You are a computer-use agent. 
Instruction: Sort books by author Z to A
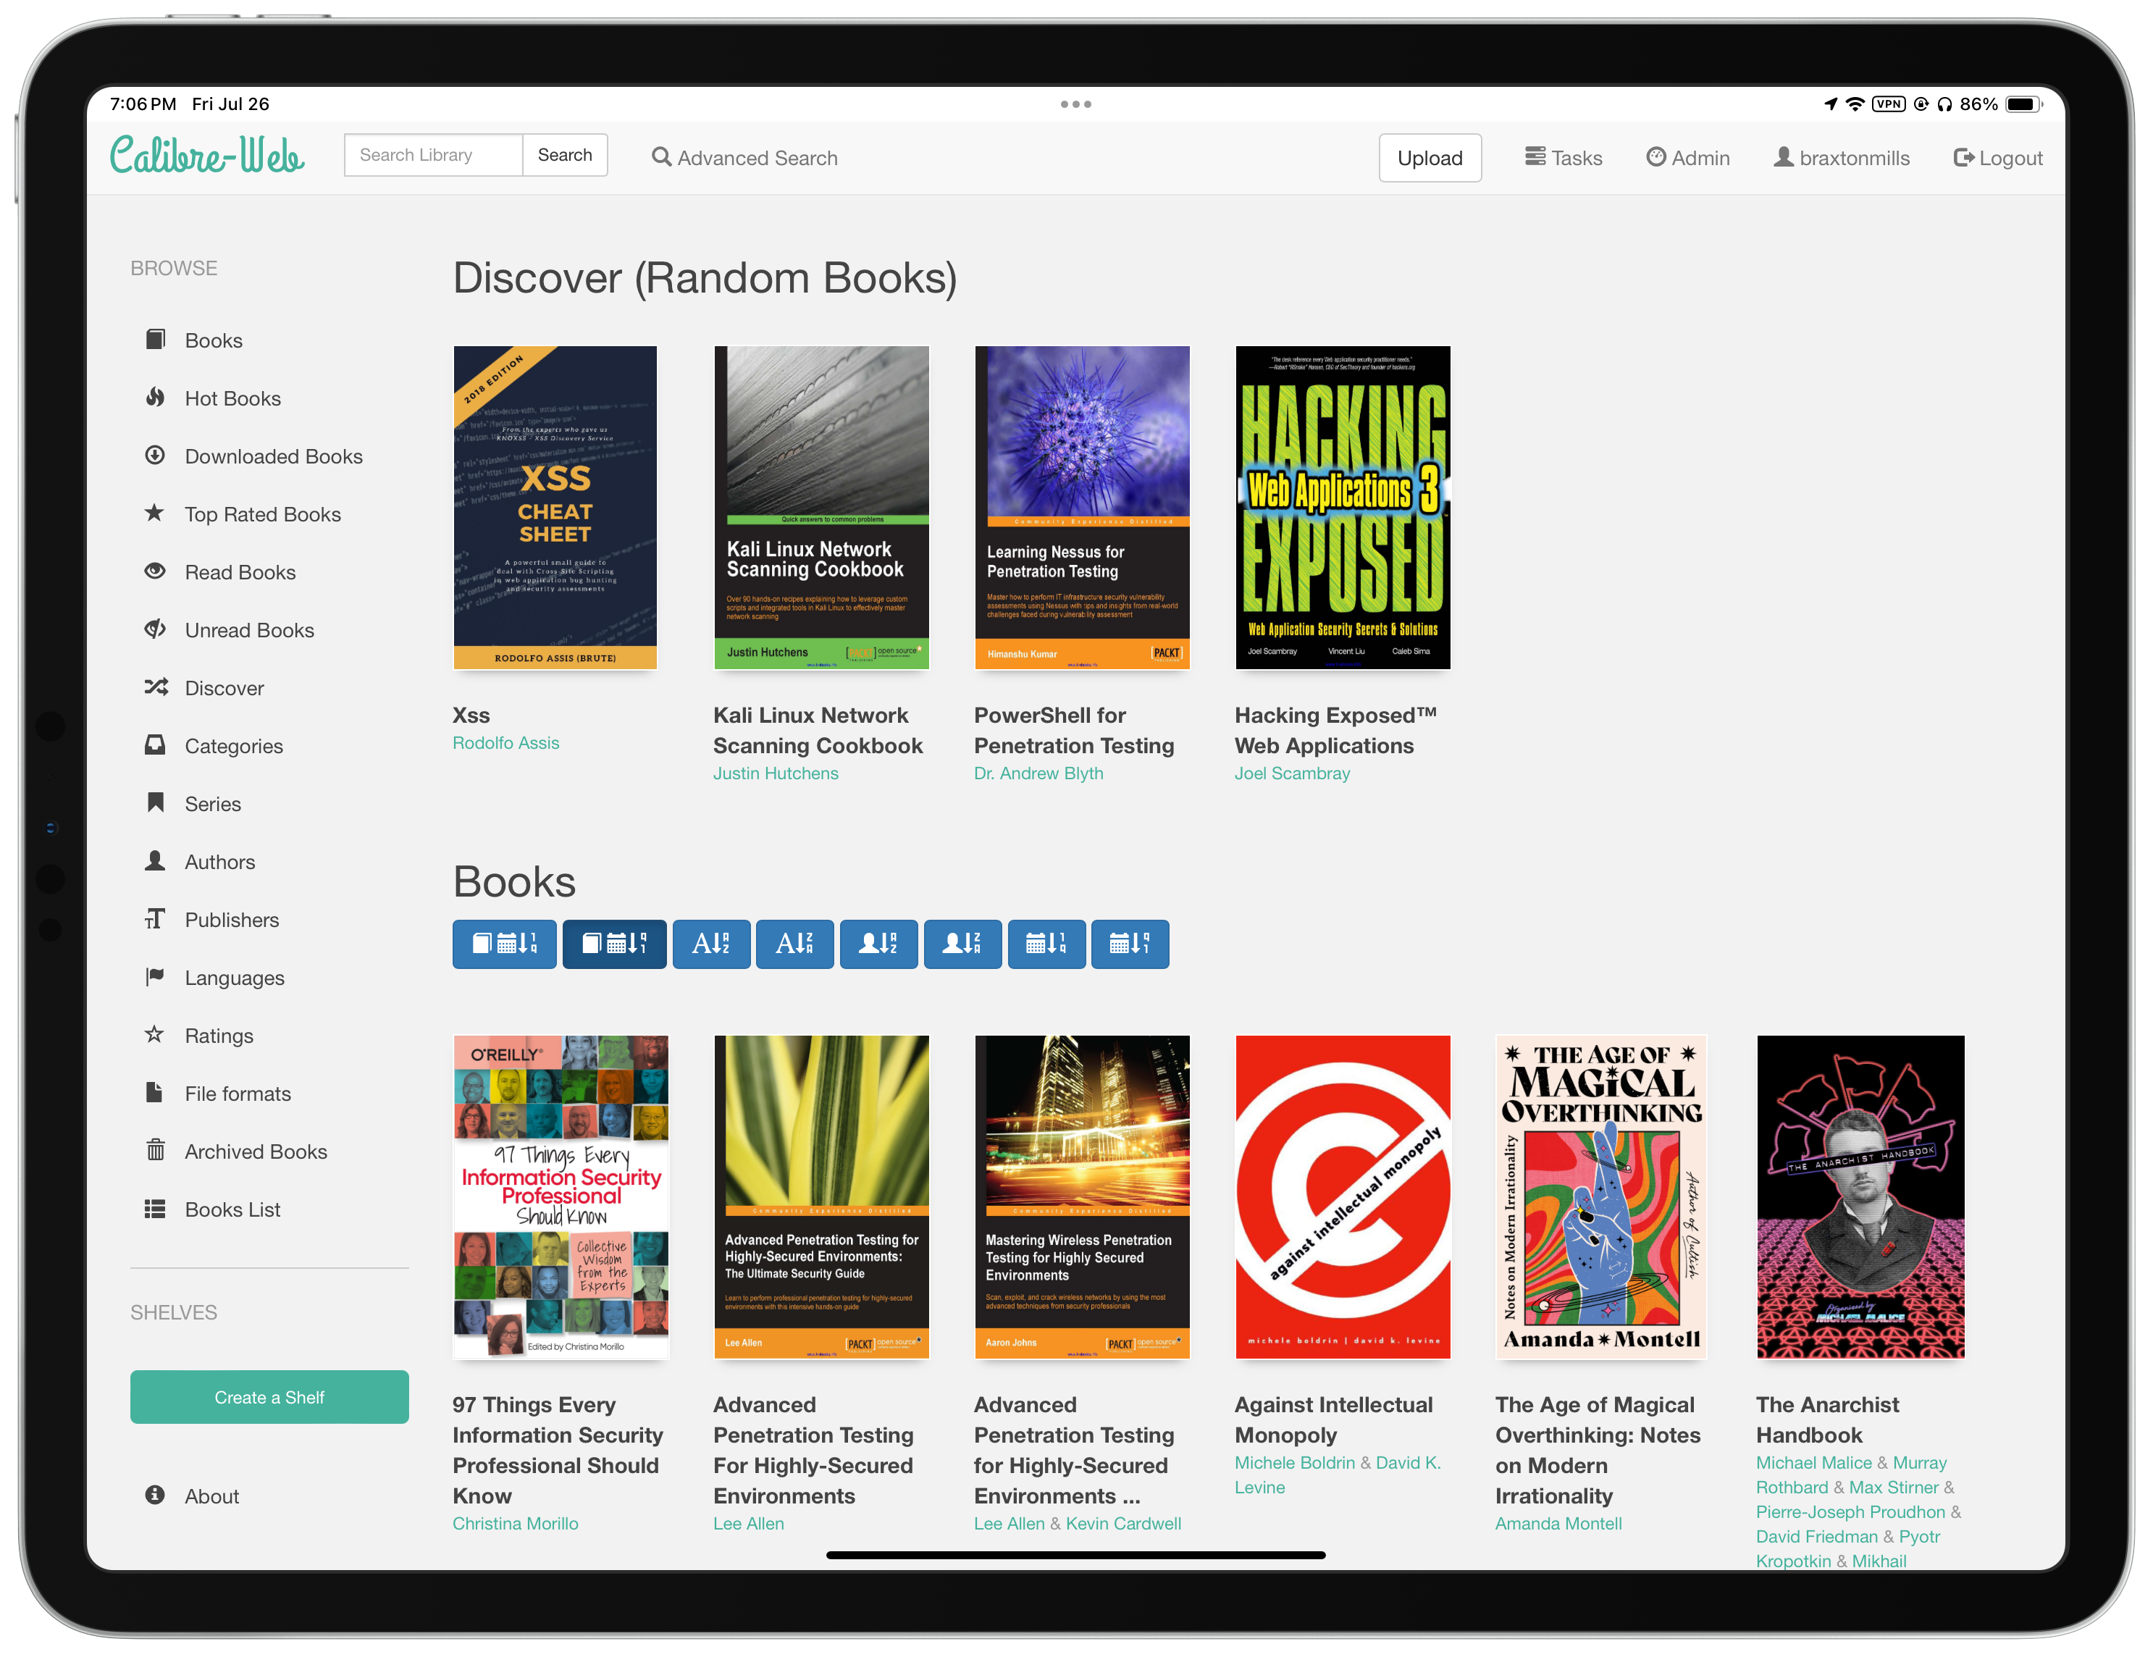[962, 944]
